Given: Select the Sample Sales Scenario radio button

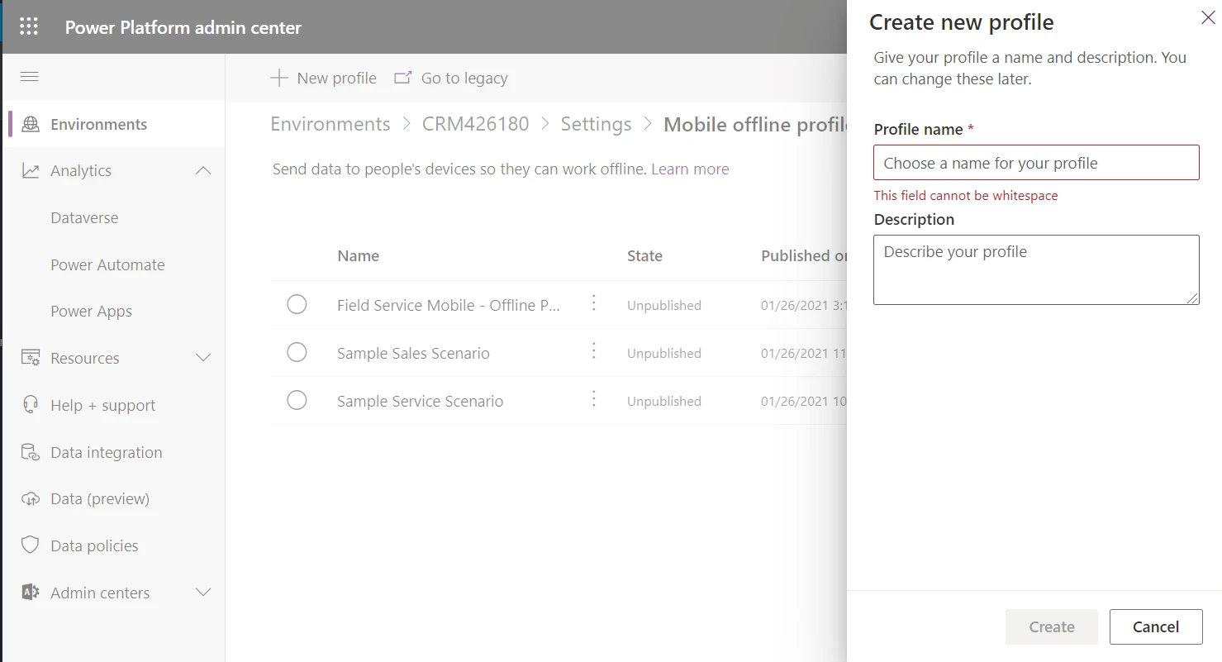Looking at the screenshot, I should pos(297,353).
